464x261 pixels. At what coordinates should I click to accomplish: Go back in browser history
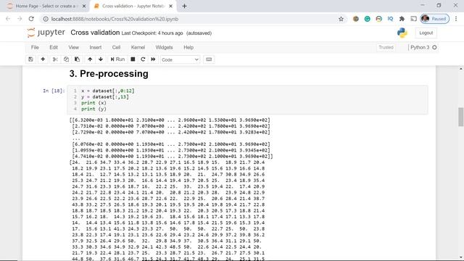coord(8,19)
